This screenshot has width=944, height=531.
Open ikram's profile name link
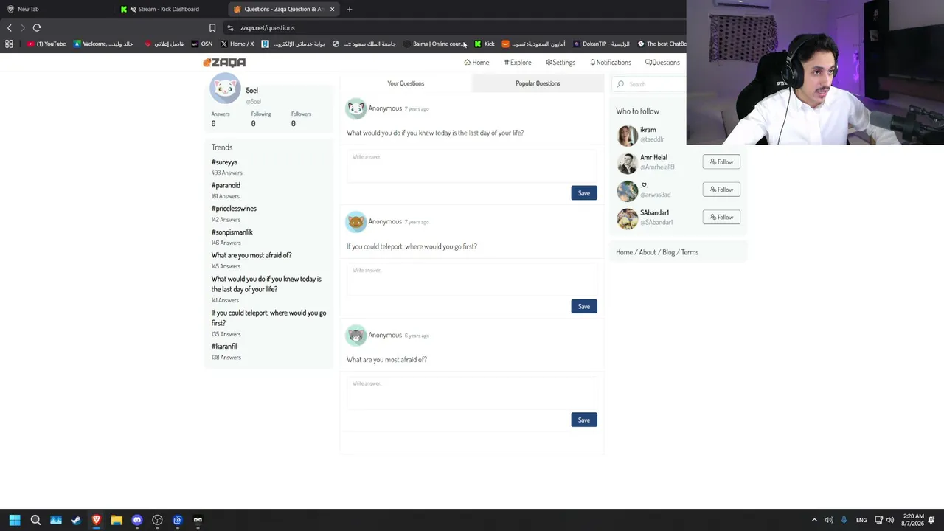pyautogui.click(x=648, y=130)
